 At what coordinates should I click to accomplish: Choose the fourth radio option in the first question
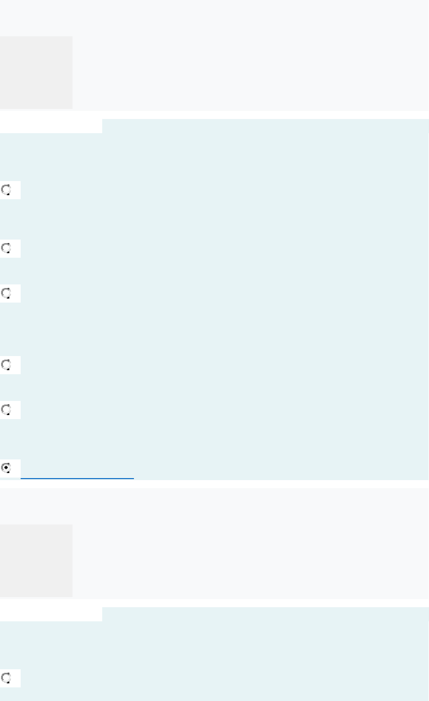(x=7, y=365)
